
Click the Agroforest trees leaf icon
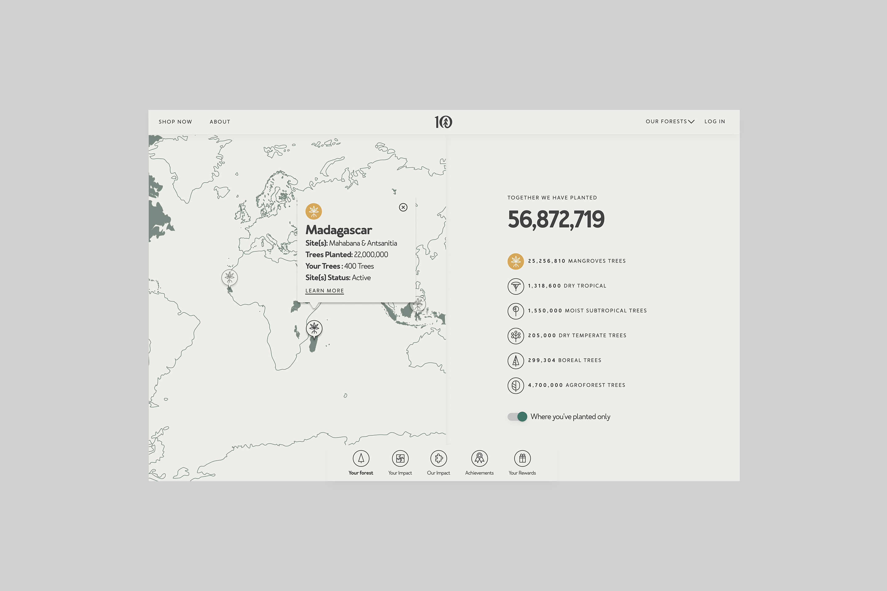click(516, 386)
